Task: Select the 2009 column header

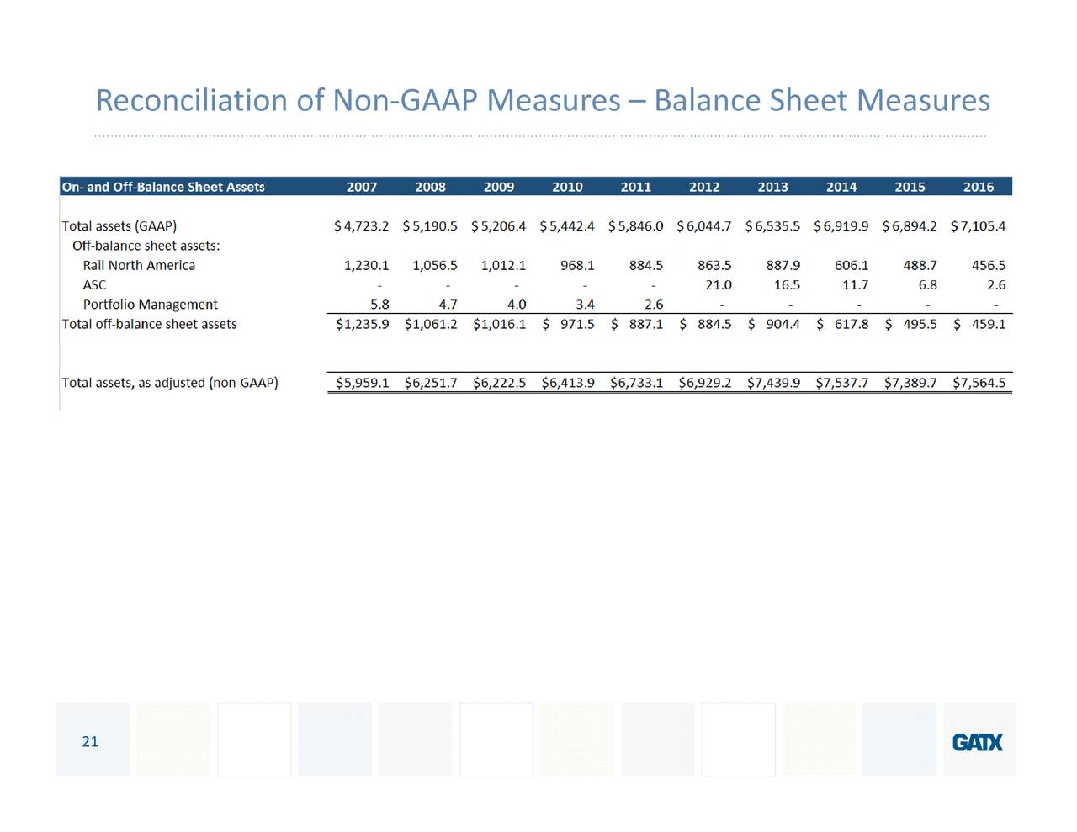Action: click(499, 187)
